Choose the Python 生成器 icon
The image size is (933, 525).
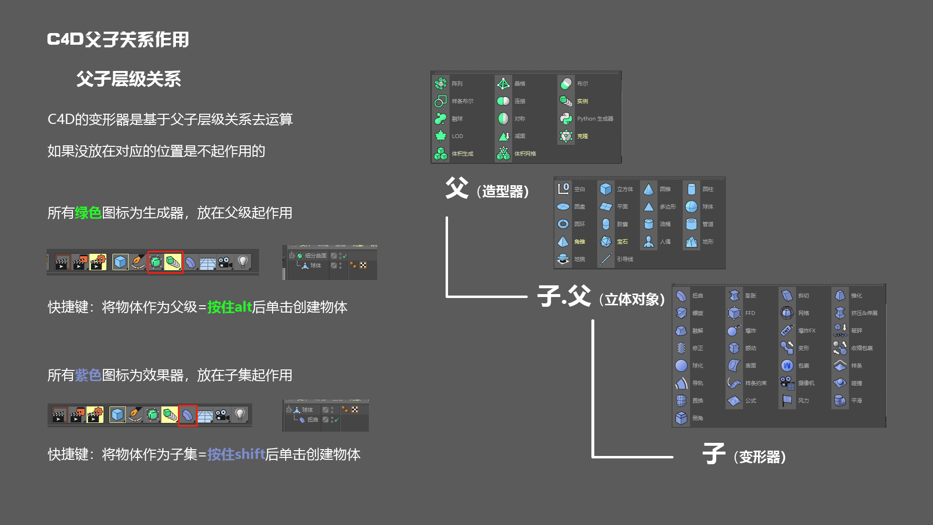[x=566, y=119]
